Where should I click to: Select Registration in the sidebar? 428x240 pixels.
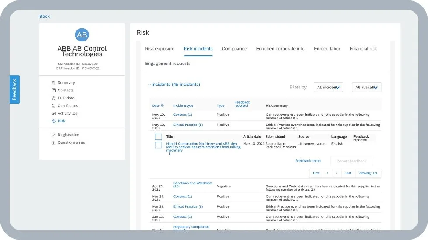pyautogui.click(x=68, y=135)
